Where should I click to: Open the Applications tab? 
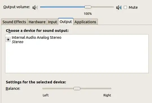pyautogui.click(x=85, y=22)
